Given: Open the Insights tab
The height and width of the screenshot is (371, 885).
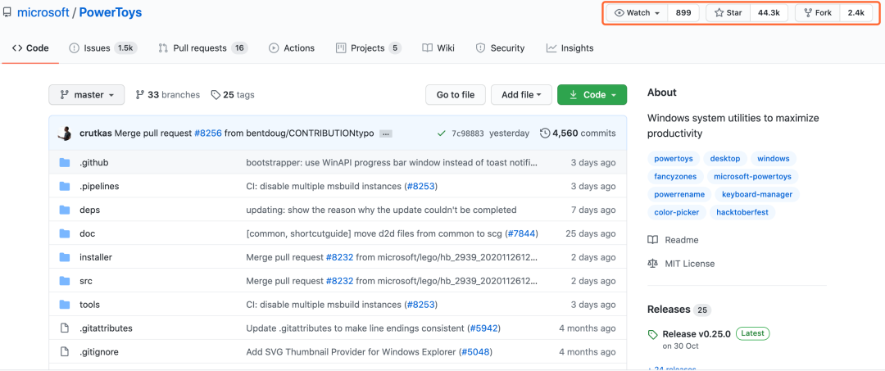Looking at the screenshot, I should click(570, 48).
